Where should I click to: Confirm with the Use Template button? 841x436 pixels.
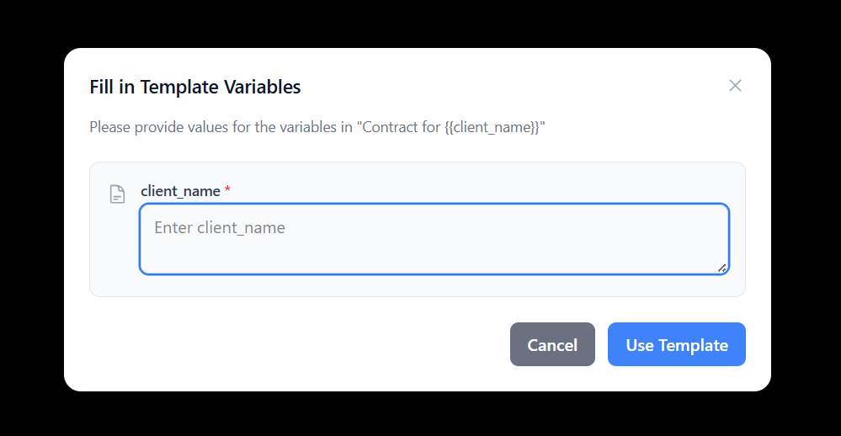coord(676,345)
